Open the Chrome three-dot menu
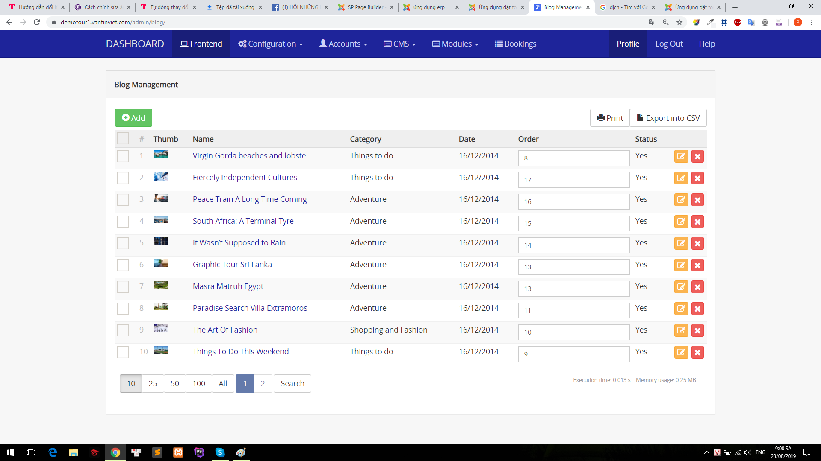Image resolution: width=821 pixels, height=461 pixels. coord(812,22)
